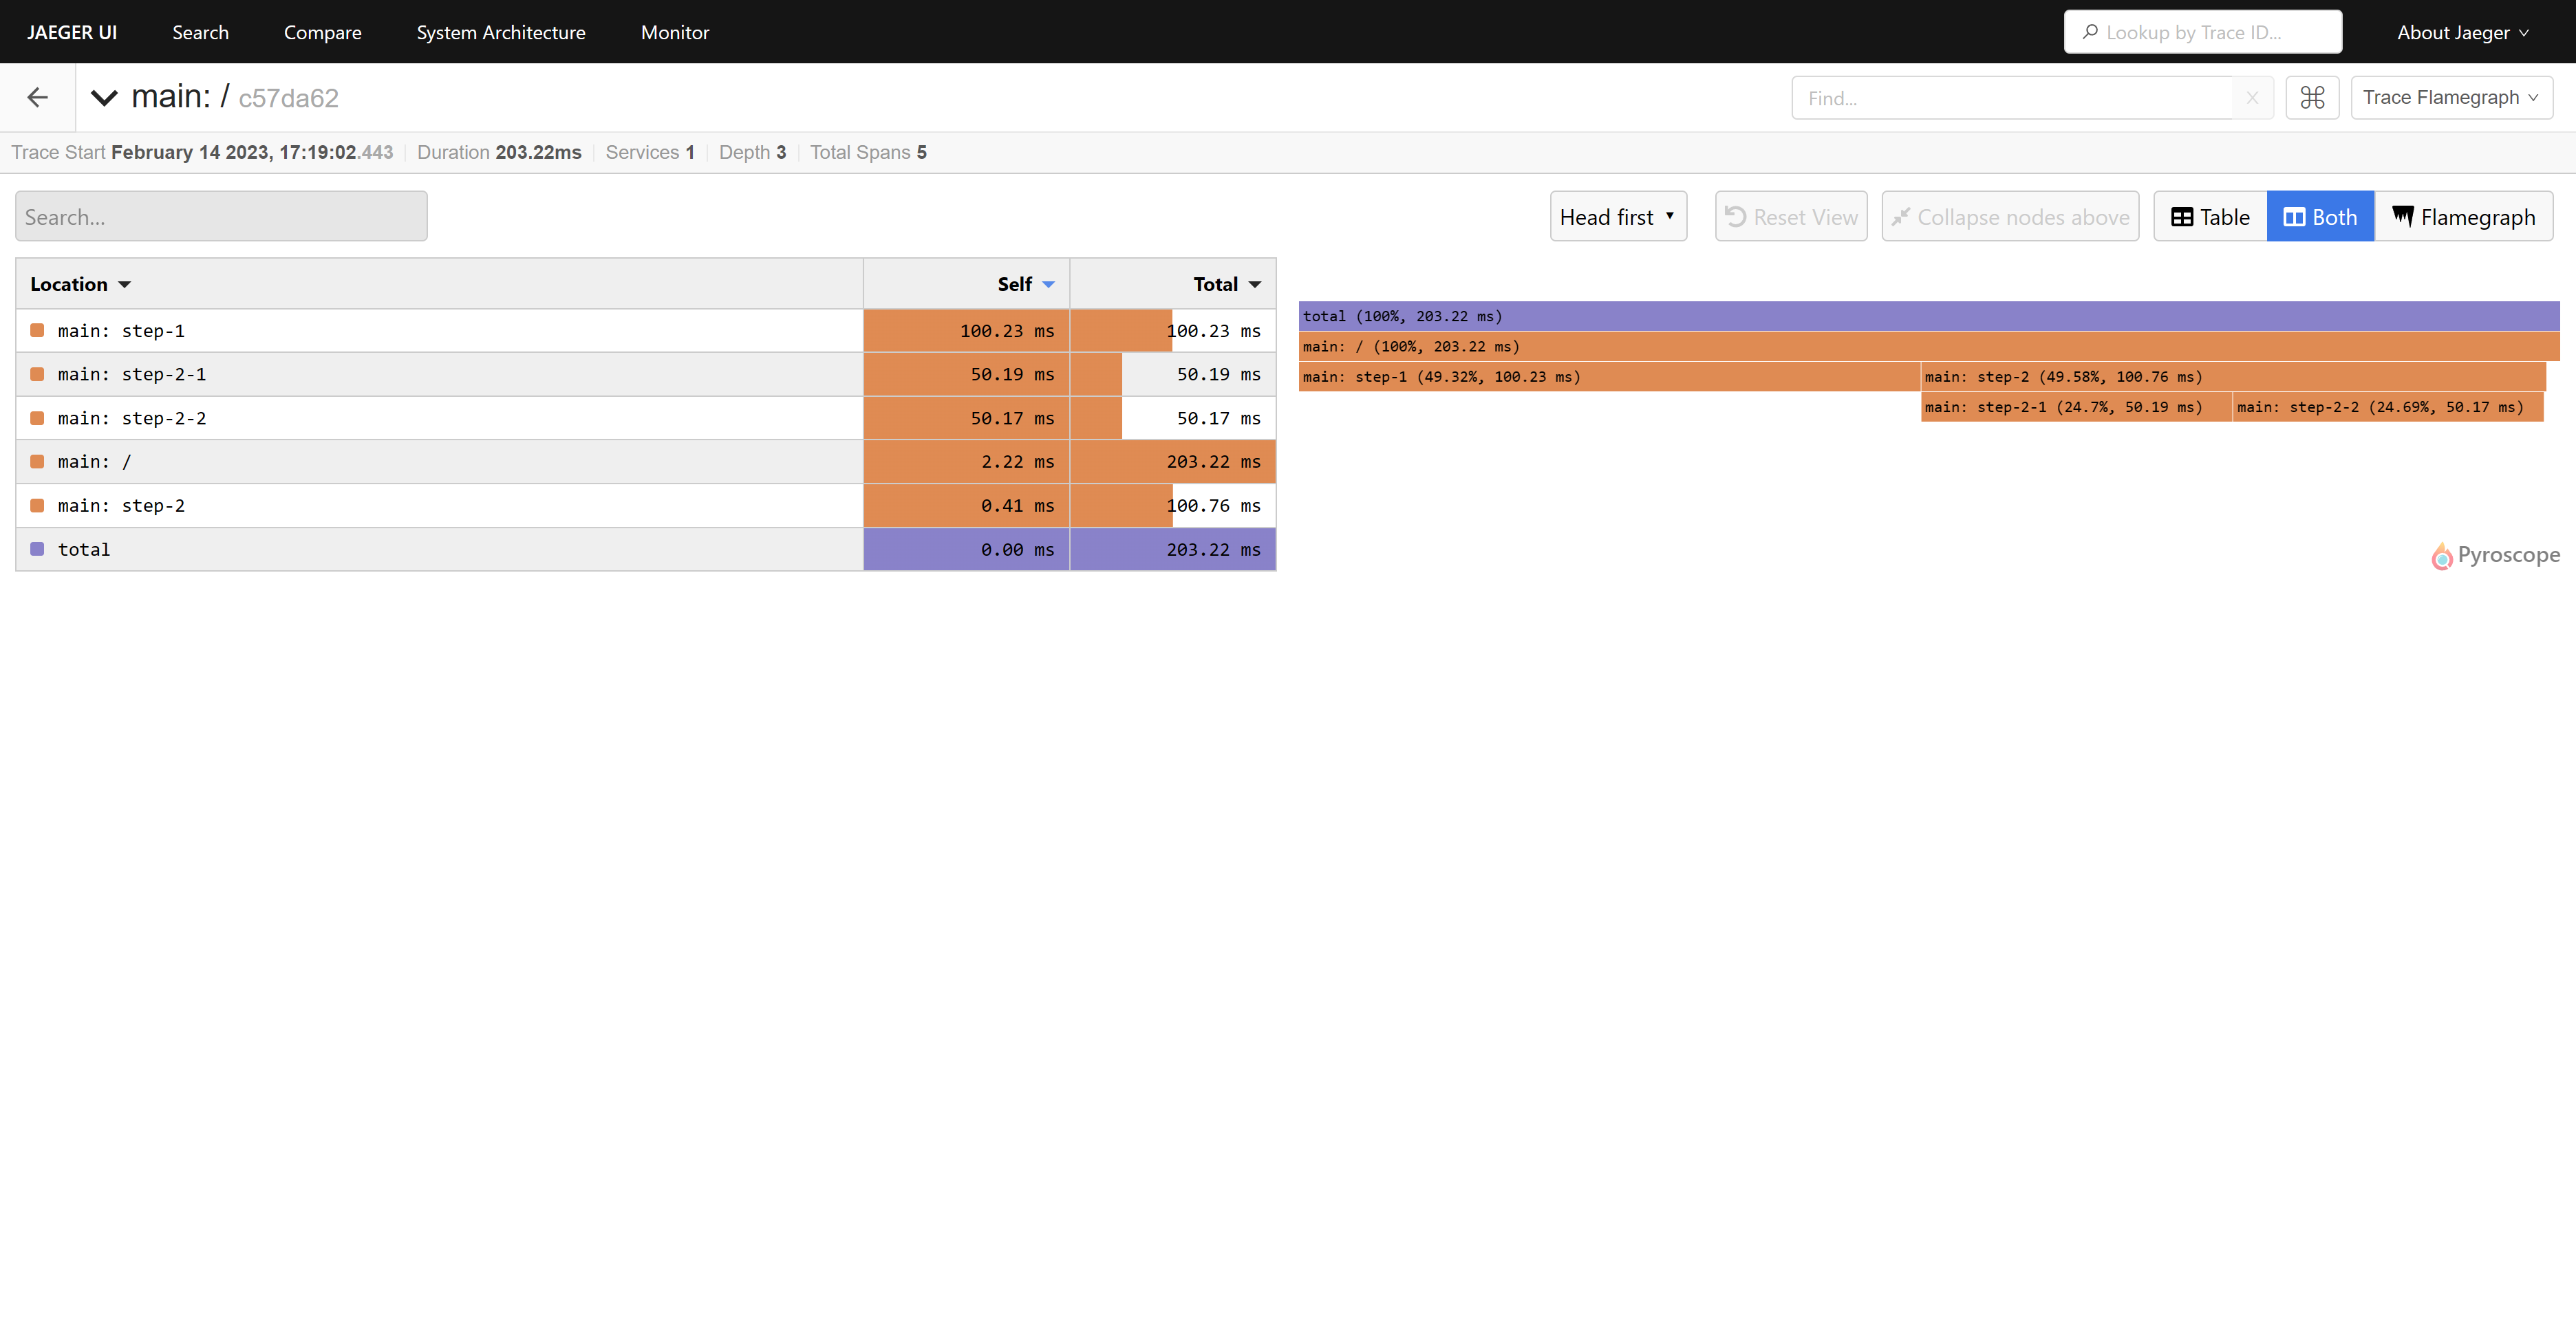This screenshot has width=2576, height=1322.
Task: Open the Head first dropdown
Action: point(1618,216)
